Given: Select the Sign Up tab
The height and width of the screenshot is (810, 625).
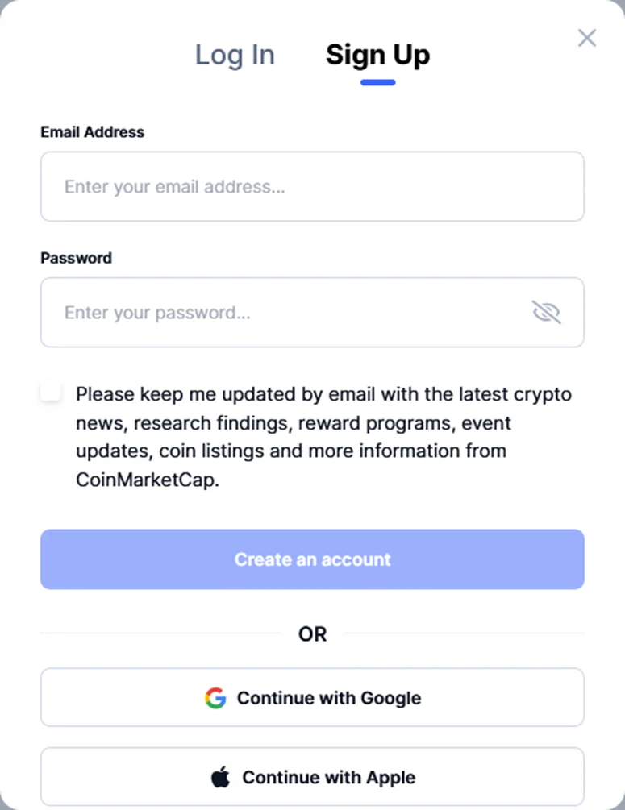Looking at the screenshot, I should [x=378, y=55].
